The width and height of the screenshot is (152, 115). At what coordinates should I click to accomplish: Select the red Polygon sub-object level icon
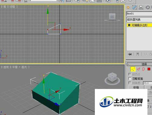tap(149, 69)
